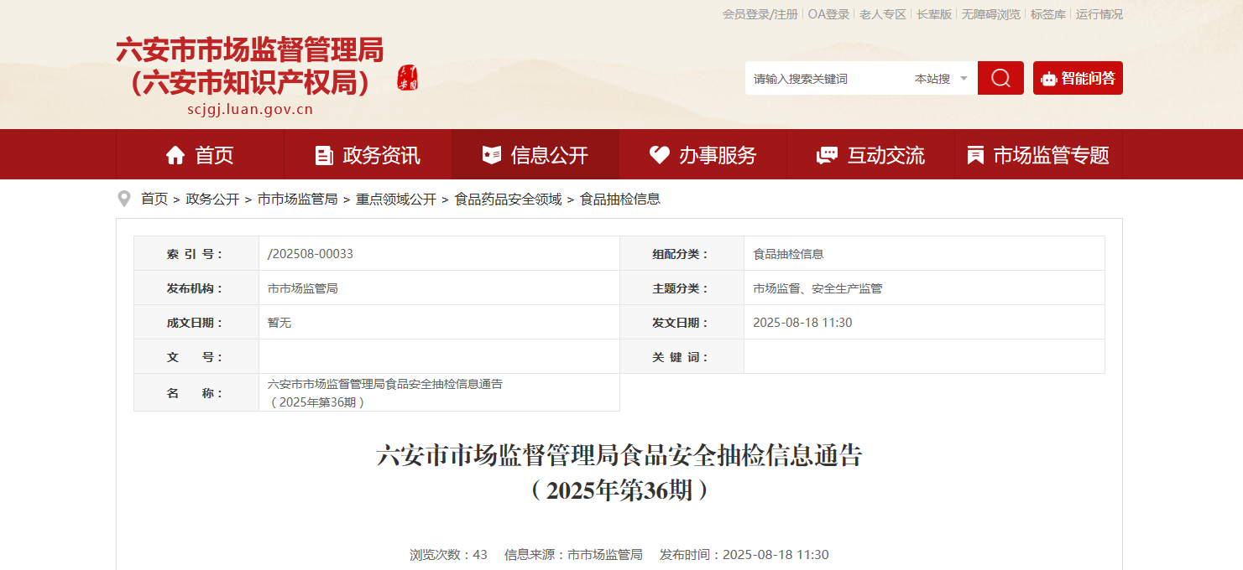Click the 会员登录/注册 link
Screen dimensions: 1243x570
(760, 14)
